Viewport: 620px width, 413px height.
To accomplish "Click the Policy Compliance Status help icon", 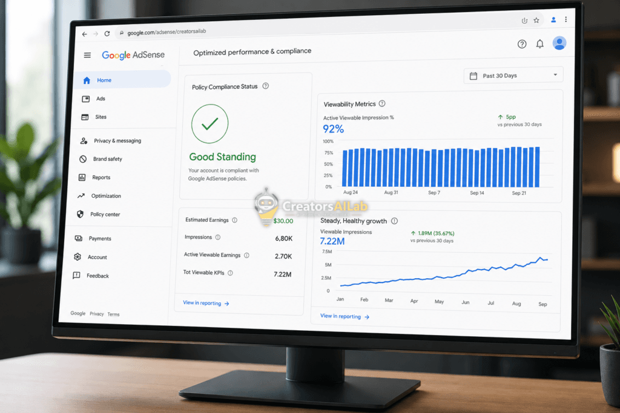I will pos(266,86).
